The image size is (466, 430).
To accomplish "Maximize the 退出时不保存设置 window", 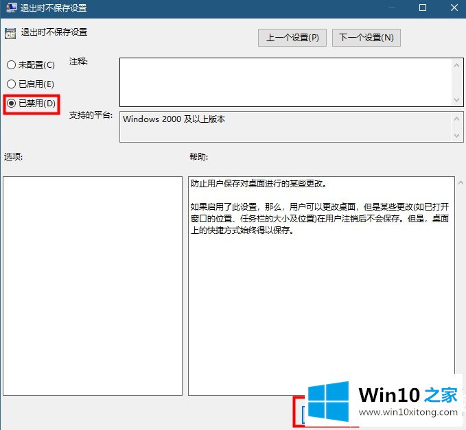I will [423, 8].
